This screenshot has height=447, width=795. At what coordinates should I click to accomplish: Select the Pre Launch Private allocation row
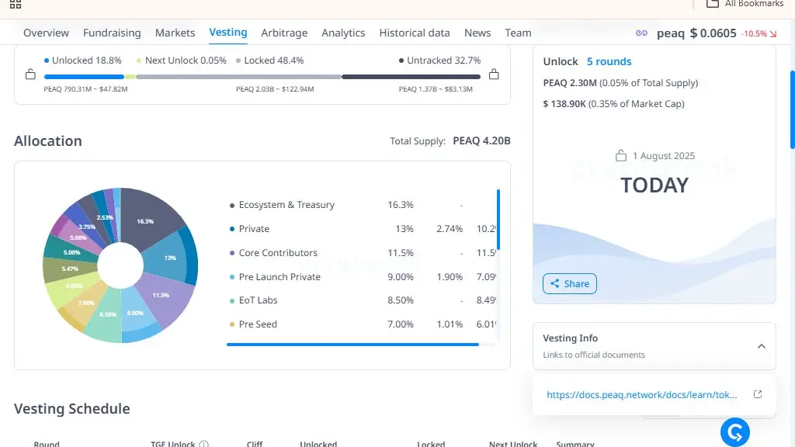pos(363,277)
